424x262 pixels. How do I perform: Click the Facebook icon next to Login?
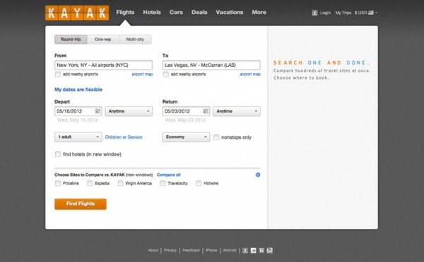(314, 13)
